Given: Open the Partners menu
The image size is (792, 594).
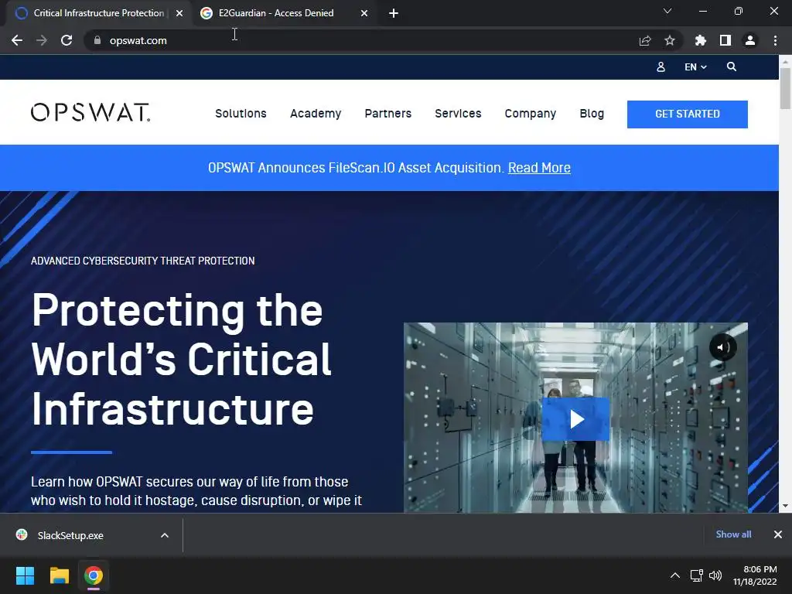Looking at the screenshot, I should pos(388,114).
